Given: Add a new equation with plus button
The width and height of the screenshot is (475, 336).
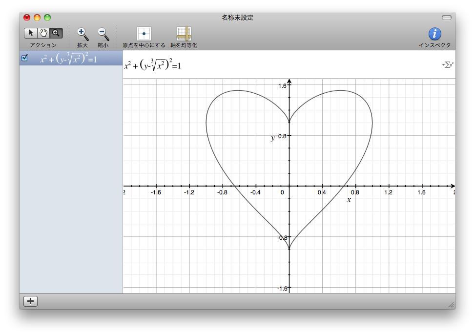Looking at the screenshot, I should (x=31, y=301).
